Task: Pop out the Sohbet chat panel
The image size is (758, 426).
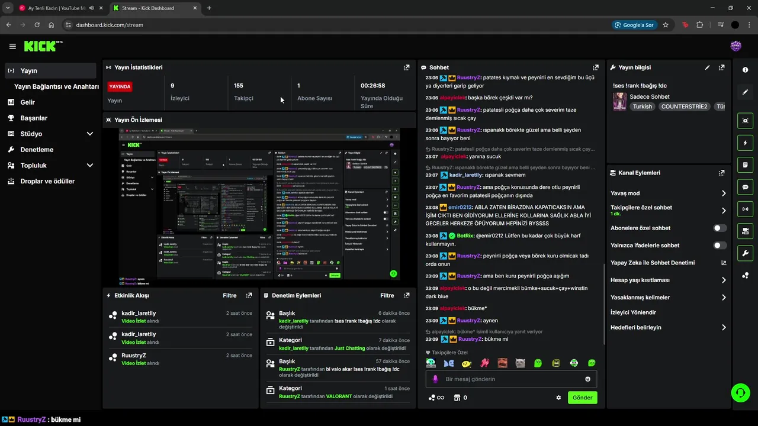Action: point(596,67)
